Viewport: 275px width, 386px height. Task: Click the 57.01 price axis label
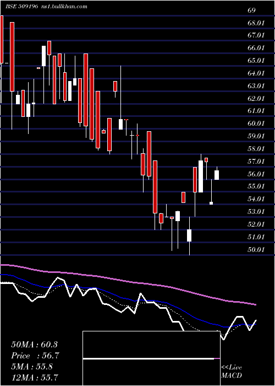pos(256,162)
